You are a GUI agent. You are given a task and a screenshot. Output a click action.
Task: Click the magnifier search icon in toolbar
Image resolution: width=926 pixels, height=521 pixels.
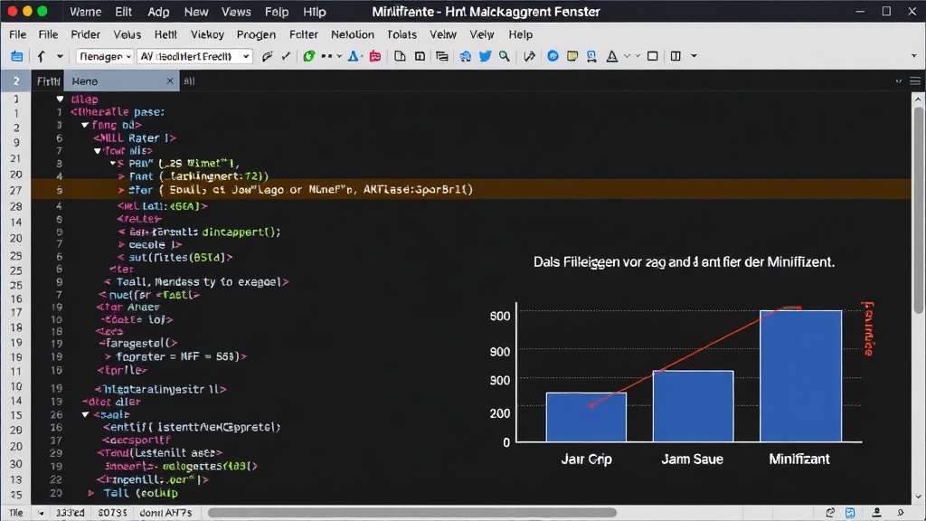coord(505,56)
